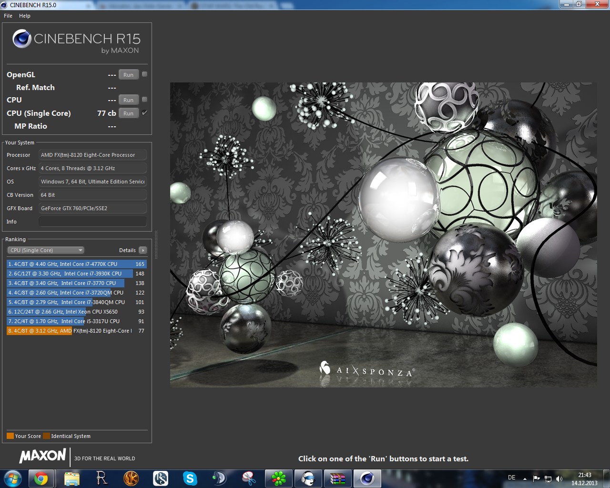Select ranking row Core i7-3720QM
The width and height of the screenshot is (610, 488).
pyautogui.click(x=77, y=293)
